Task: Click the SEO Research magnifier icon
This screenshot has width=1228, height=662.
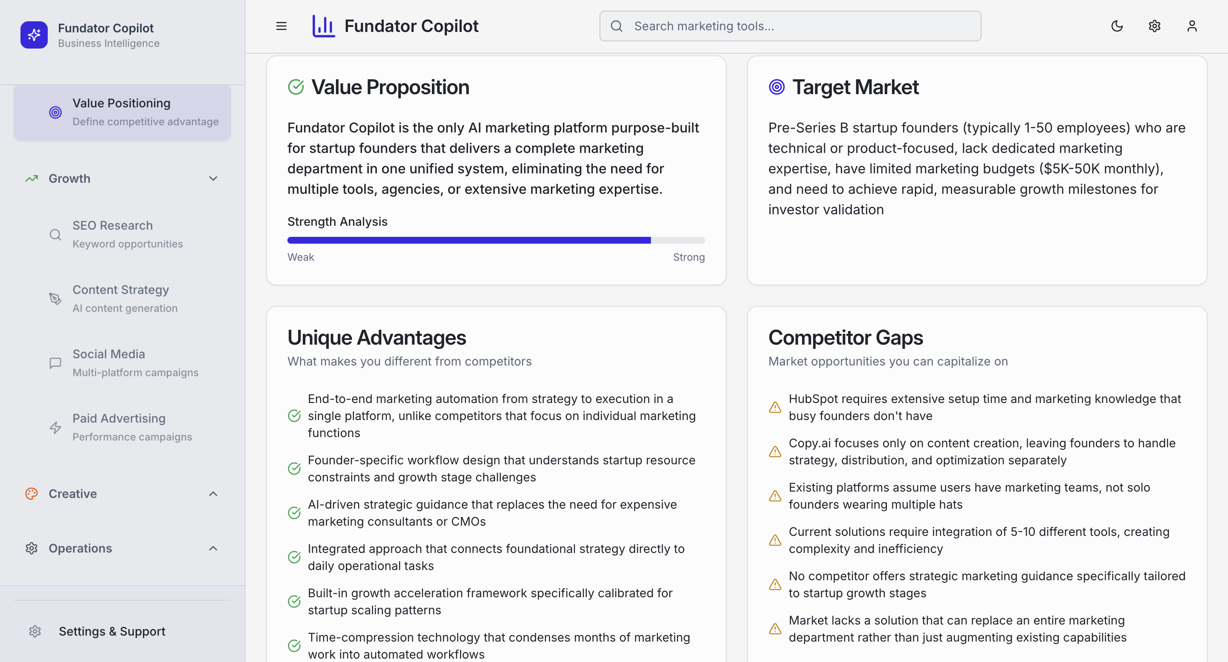Action: (55, 235)
